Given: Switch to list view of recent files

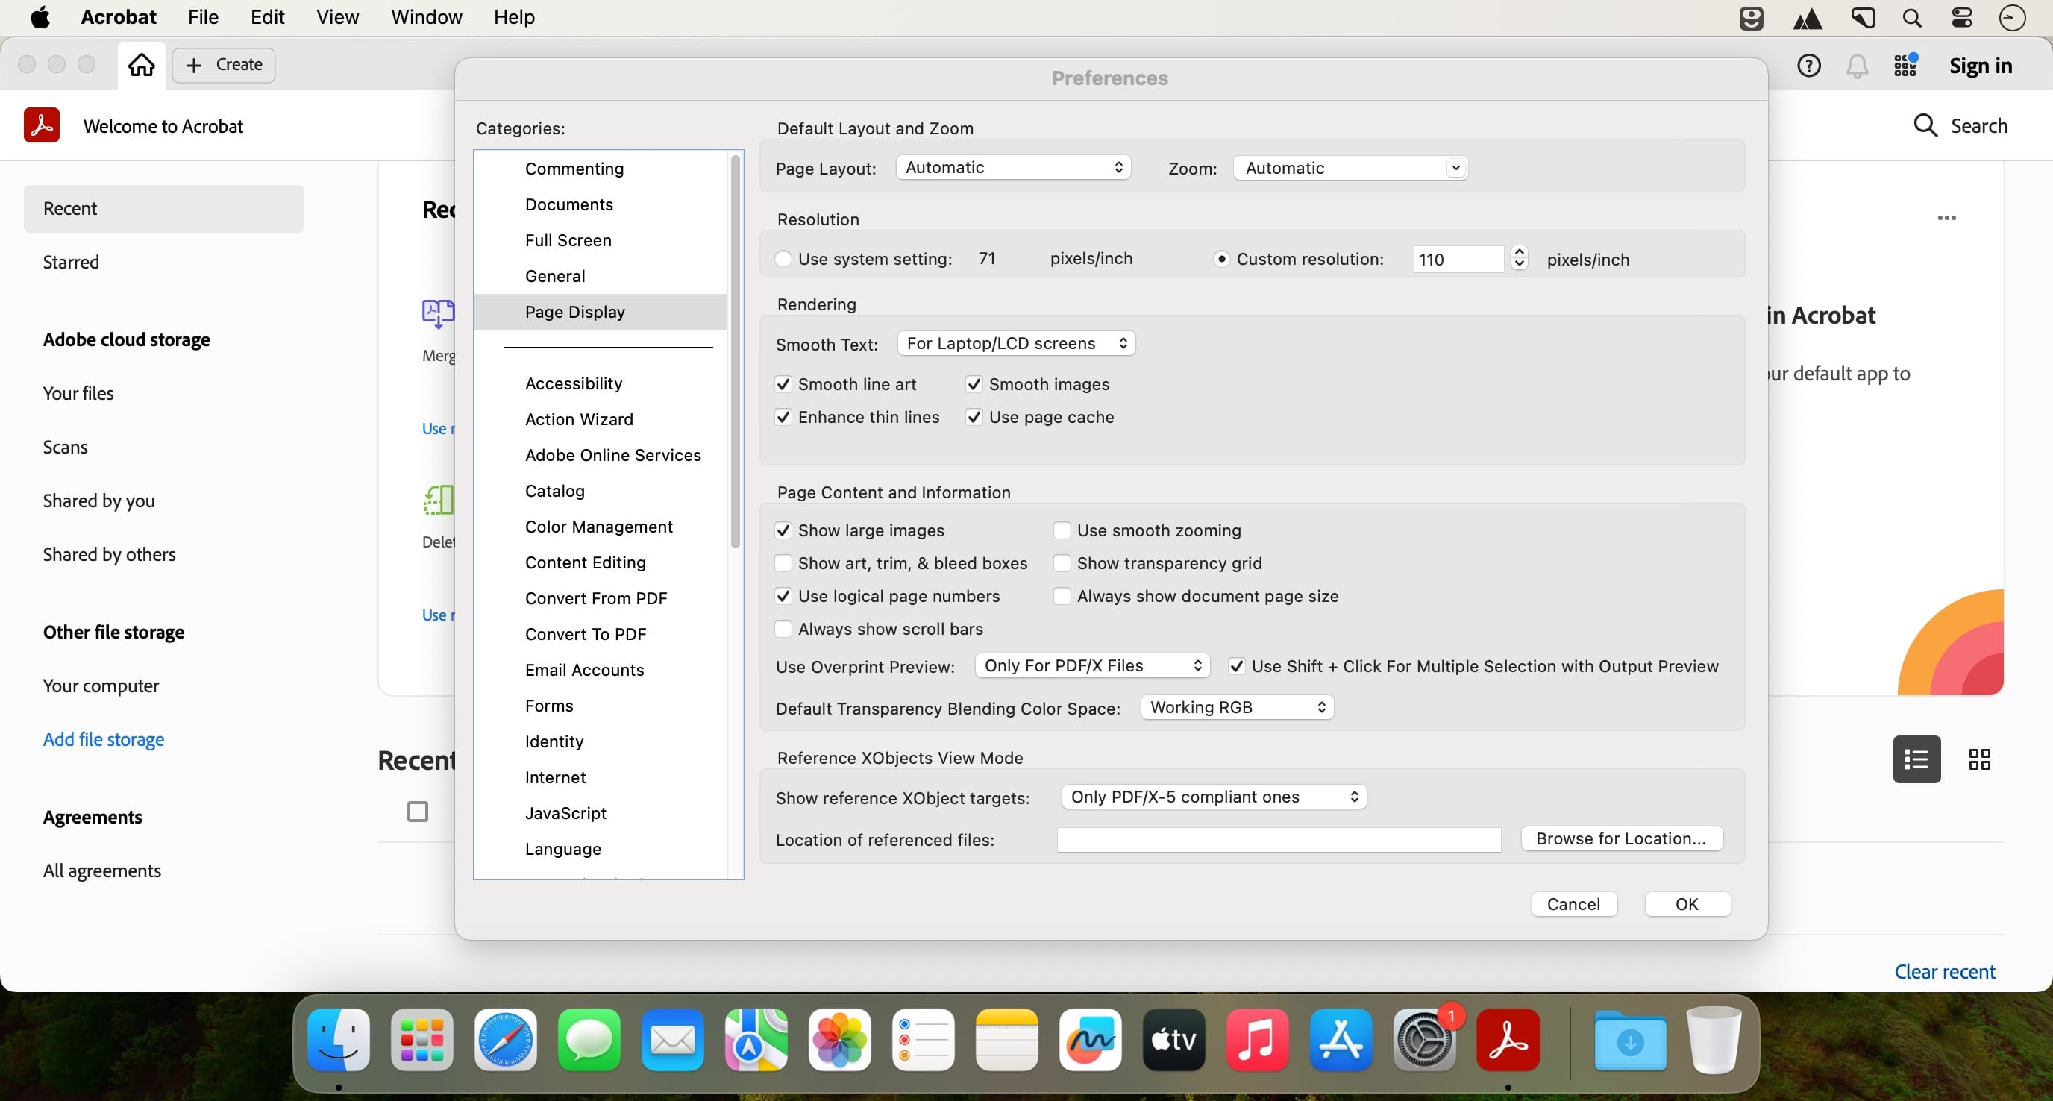Looking at the screenshot, I should pos(1916,759).
